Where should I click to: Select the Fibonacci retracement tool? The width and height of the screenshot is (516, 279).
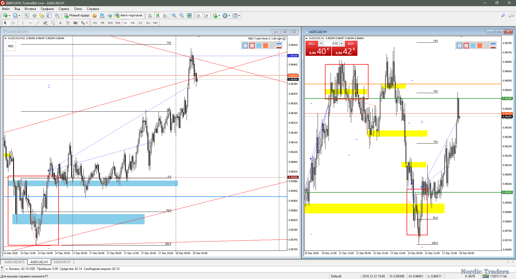(x=53, y=23)
